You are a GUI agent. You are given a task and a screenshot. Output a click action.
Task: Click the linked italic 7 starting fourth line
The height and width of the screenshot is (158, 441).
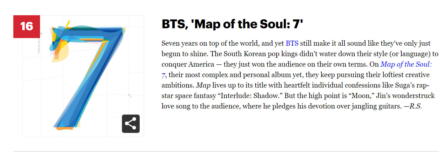pyautogui.click(x=163, y=75)
